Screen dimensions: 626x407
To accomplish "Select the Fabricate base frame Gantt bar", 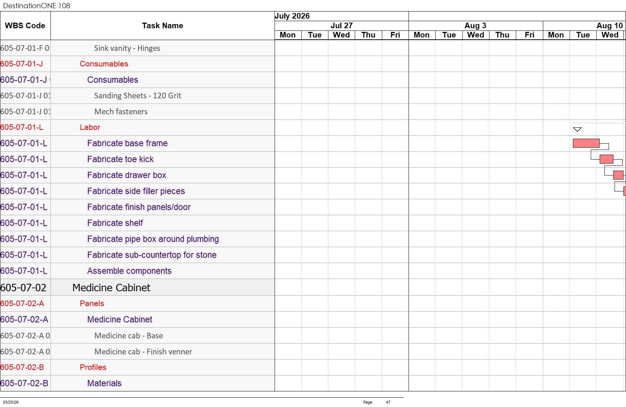I will (x=586, y=143).
